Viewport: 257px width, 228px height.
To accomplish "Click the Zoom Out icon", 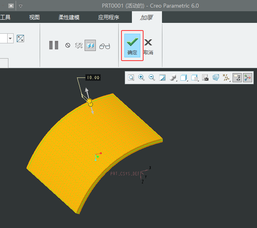I will 152,77.
